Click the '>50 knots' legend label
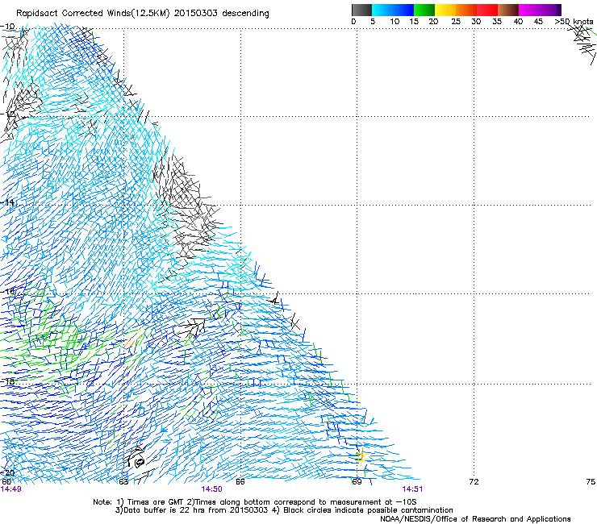This screenshot has width=597, height=524. 574,22
